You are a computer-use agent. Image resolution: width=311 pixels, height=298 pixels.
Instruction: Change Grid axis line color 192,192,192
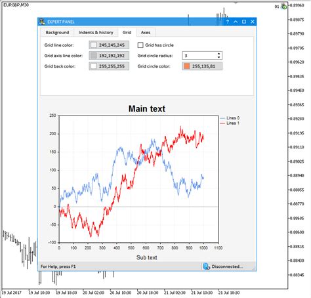coord(109,56)
